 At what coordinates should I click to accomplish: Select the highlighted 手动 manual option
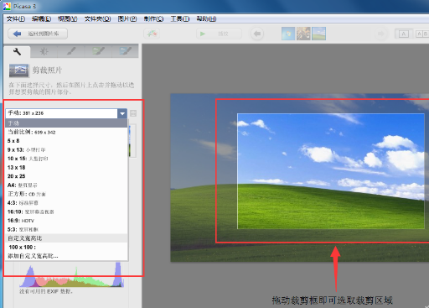[x=66, y=123]
